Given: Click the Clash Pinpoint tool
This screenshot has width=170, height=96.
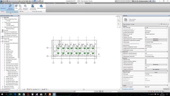Looking at the screenshot, I should (x=20, y=7).
